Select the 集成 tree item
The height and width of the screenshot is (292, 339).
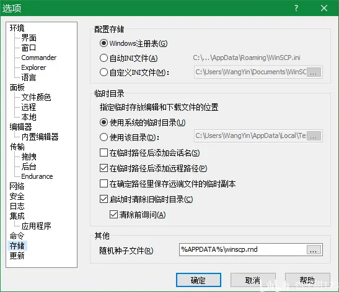pos(17,216)
